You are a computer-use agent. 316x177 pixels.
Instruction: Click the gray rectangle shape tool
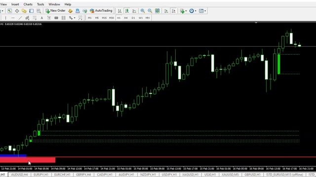[x=56, y=18]
